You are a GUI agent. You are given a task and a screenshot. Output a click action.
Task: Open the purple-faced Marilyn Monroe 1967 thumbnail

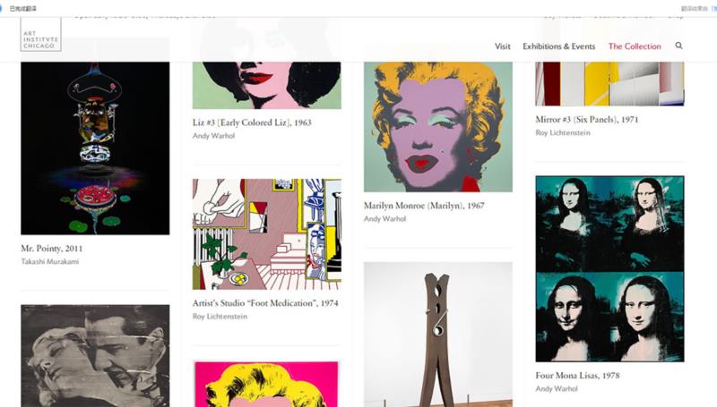pyautogui.click(x=438, y=127)
